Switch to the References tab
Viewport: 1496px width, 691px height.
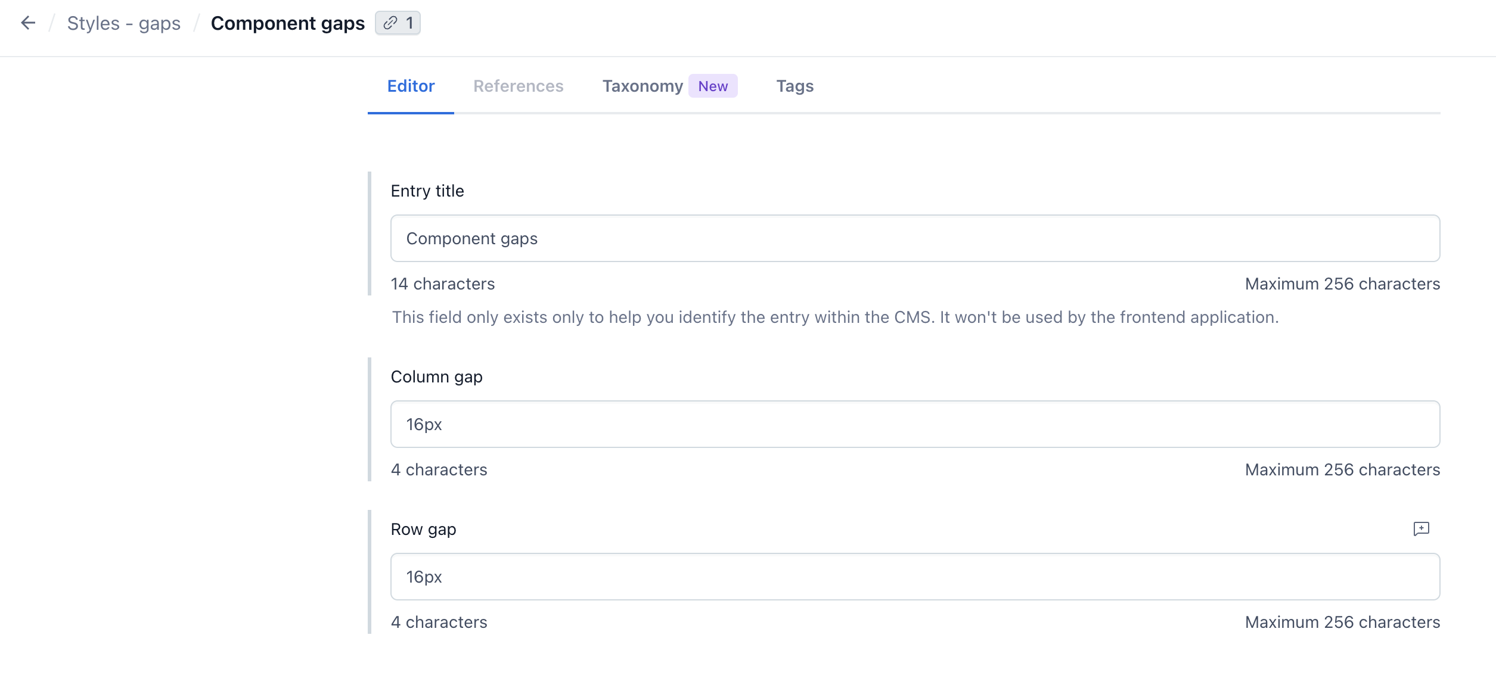tap(519, 86)
